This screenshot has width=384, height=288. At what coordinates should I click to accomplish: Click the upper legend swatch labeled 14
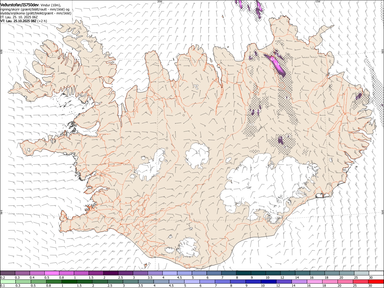click(302, 273)
